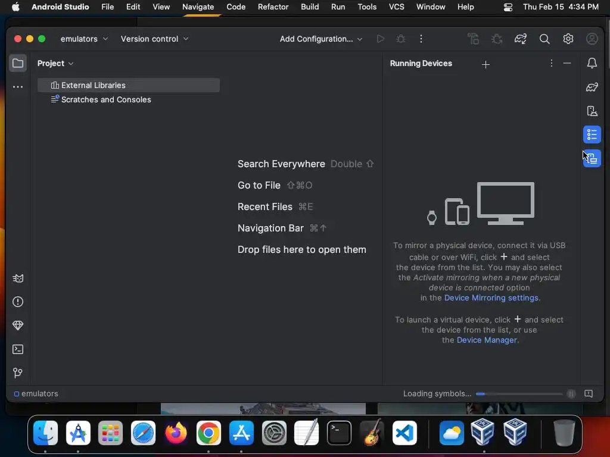Screen dimensions: 610x457
Task: Open the App Quality Insights gem icon
Action: [18, 325]
